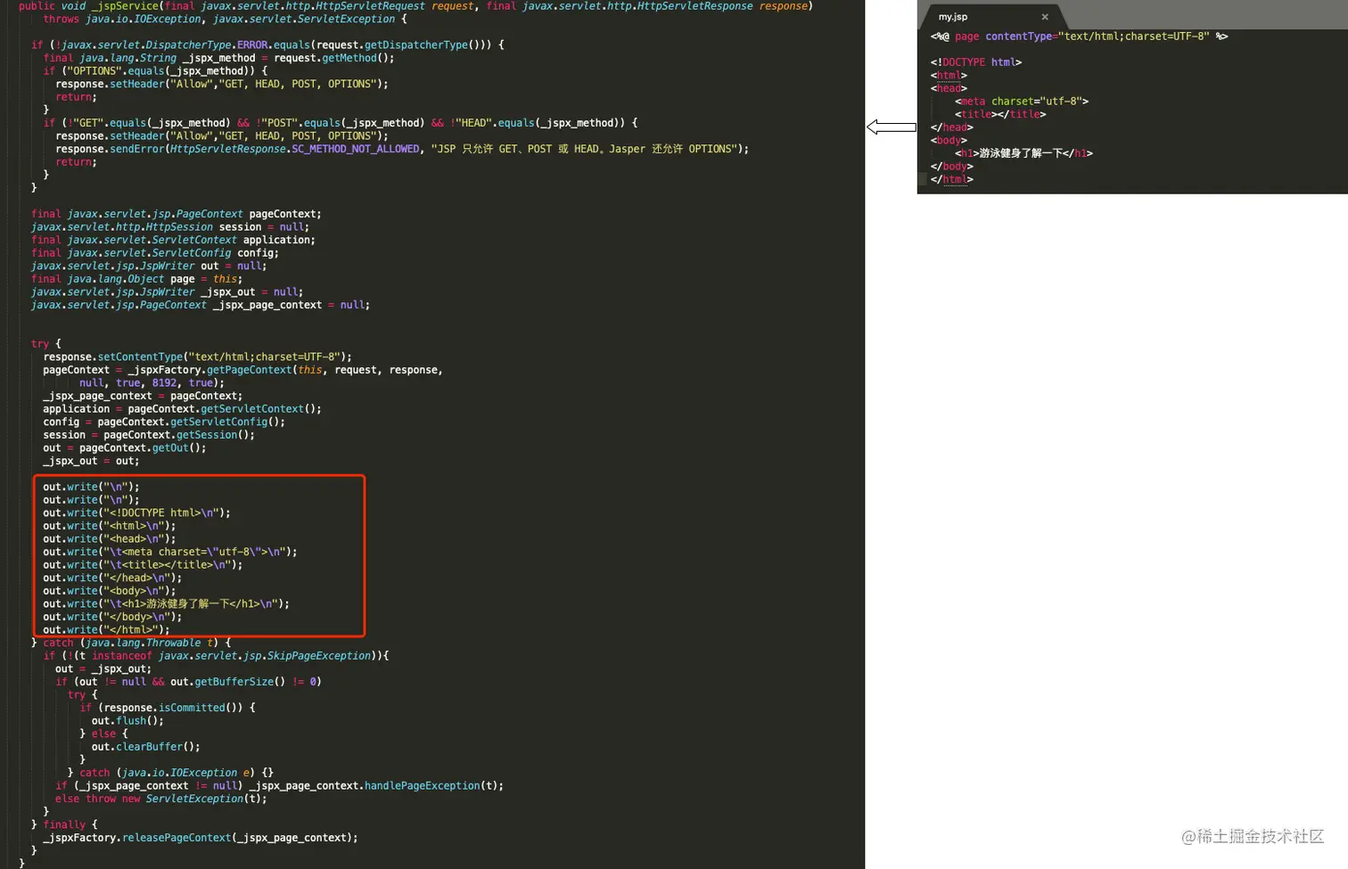Click the "<!DOCTYPE html>" line in my.jsp
Screen dimensions: 1348x869
coord(976,62)
